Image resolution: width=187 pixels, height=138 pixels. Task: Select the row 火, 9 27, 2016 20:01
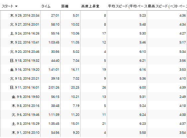point(93,24)
